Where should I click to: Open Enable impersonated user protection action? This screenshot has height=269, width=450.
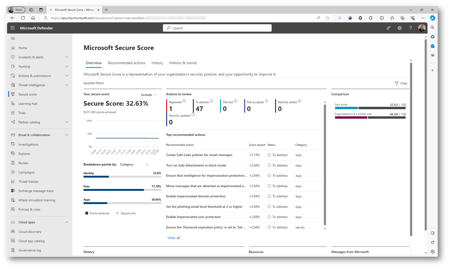(193, 217)
